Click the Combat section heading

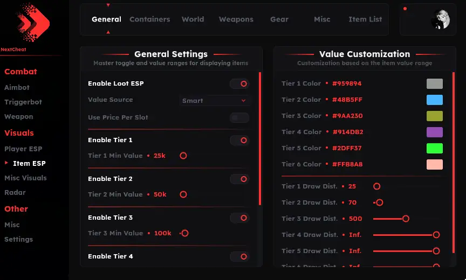[20, 72]
